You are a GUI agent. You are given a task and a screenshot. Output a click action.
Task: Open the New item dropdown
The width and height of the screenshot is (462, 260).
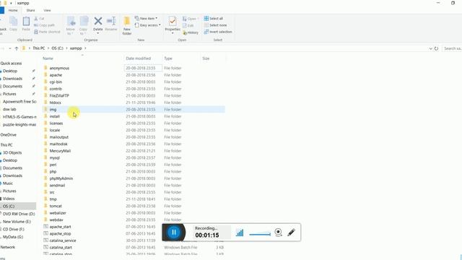click(x=146, y=18)
